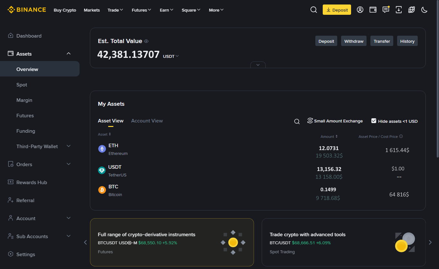Search assets with the magnifier in My Assets
This screenshot has width=439, height=269.
[297, 121]
